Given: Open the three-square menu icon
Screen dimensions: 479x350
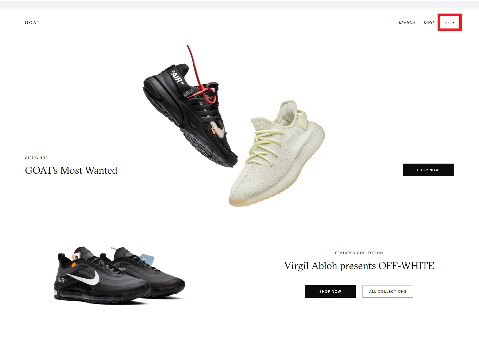Looking at the screenshot, I should coord(449,23).
